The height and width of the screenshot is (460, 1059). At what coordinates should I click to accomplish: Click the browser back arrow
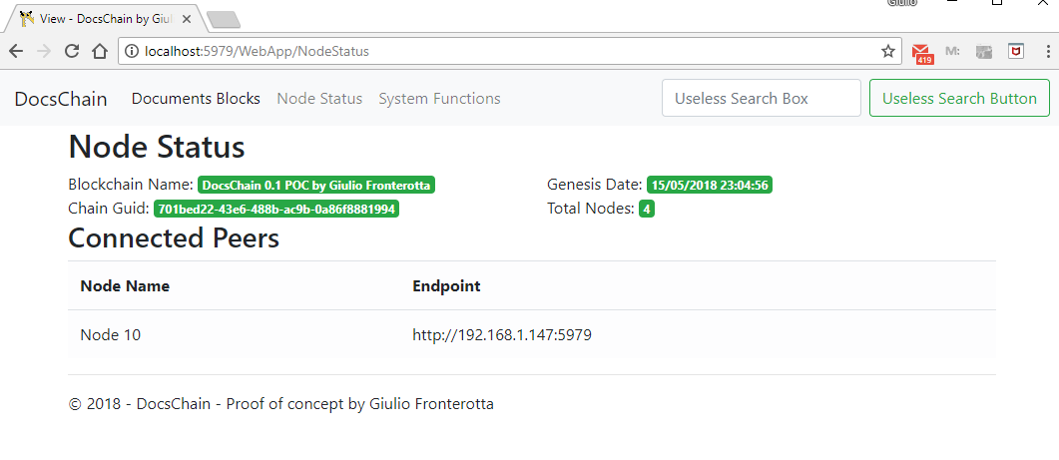tap(16, 51)
